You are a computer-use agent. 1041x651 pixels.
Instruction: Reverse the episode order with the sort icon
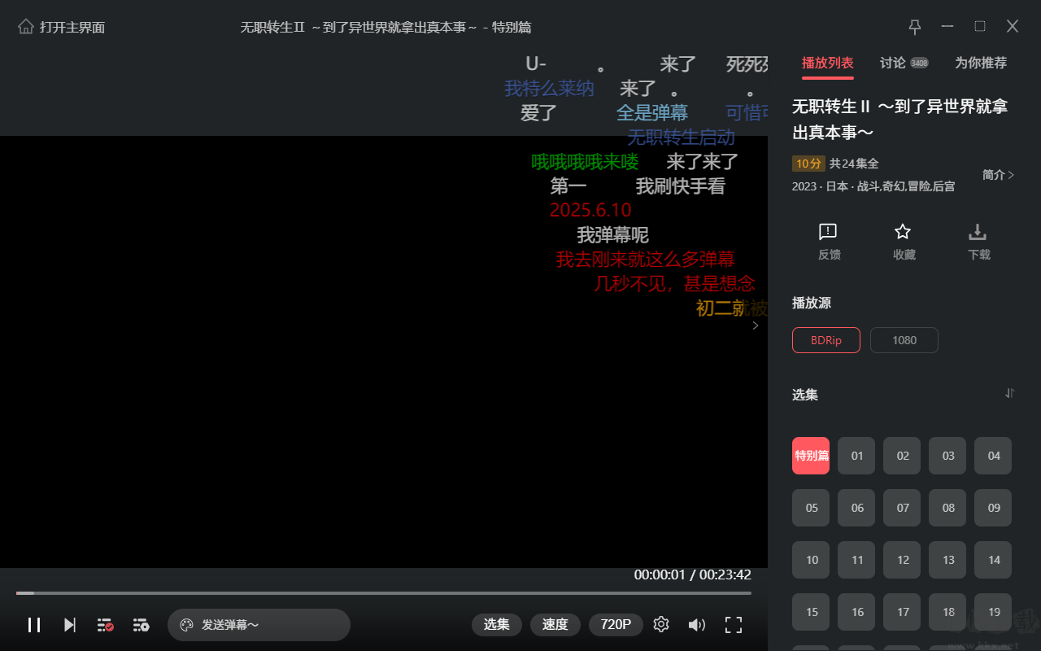click(x=1010, y=394)
